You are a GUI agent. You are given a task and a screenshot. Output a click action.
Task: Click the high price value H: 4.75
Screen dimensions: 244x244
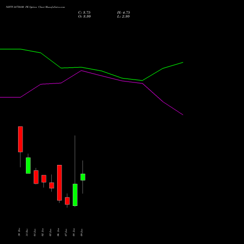click(x=123, y=13)
